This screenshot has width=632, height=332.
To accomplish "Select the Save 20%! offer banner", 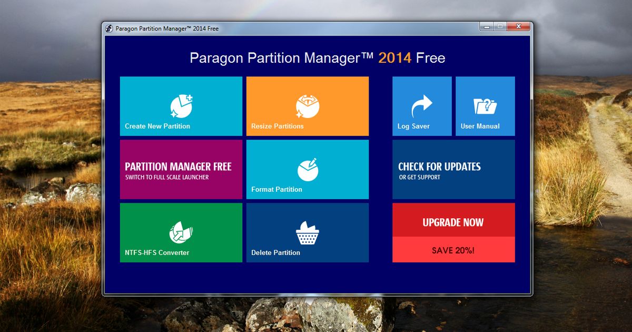I will coord(453,250).
